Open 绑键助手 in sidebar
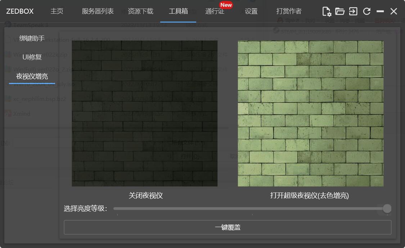This screenshot has height=248, width=405. point(32,38)
